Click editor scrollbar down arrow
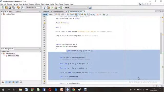This screenshot has height=92, width=164. point(161,83)
